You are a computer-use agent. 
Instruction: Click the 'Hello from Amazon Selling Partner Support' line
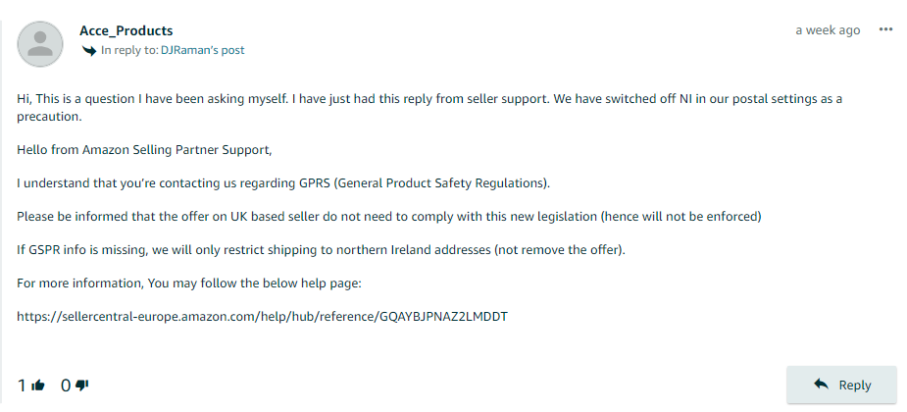(x=144, y=150)
